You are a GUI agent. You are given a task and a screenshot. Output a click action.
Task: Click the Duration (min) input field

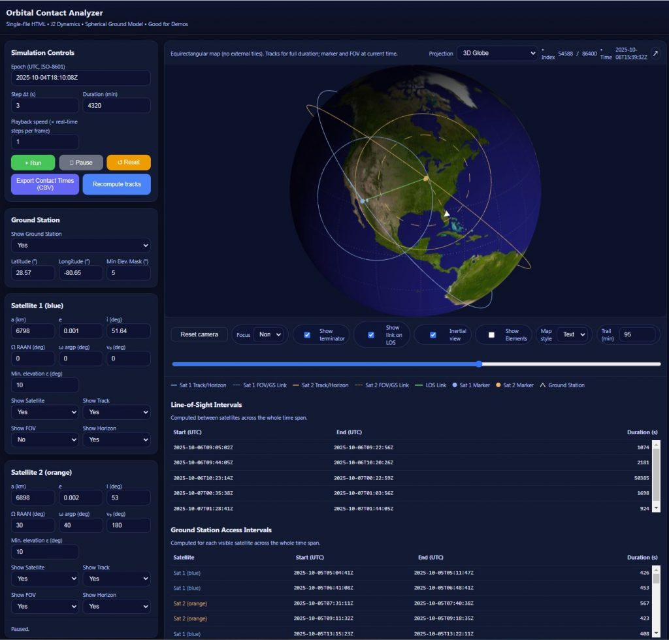point(116,105)
